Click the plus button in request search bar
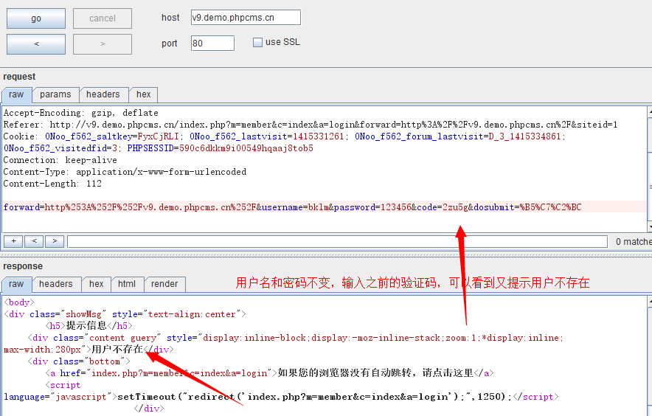This screenshot has width=652, height=416. tap(13, 241)
